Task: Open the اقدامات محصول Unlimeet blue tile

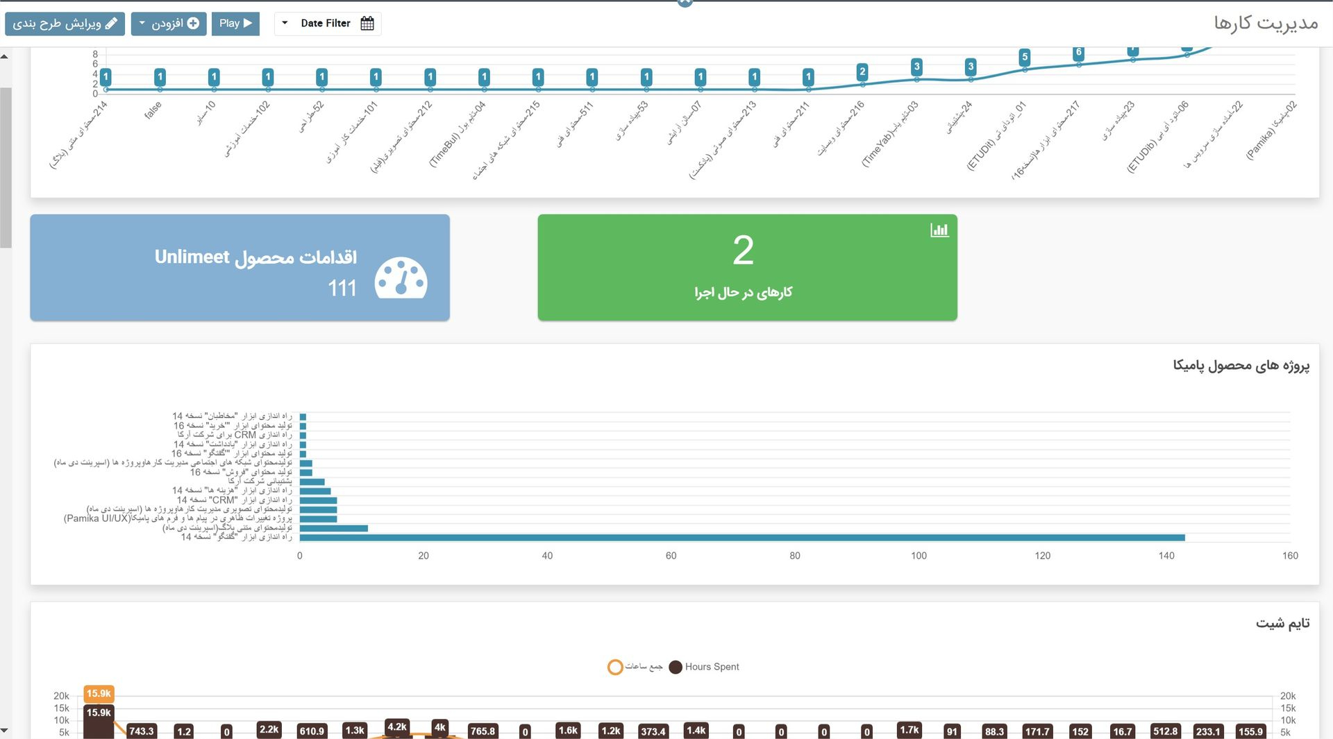Action: click(x=240, y=267)
